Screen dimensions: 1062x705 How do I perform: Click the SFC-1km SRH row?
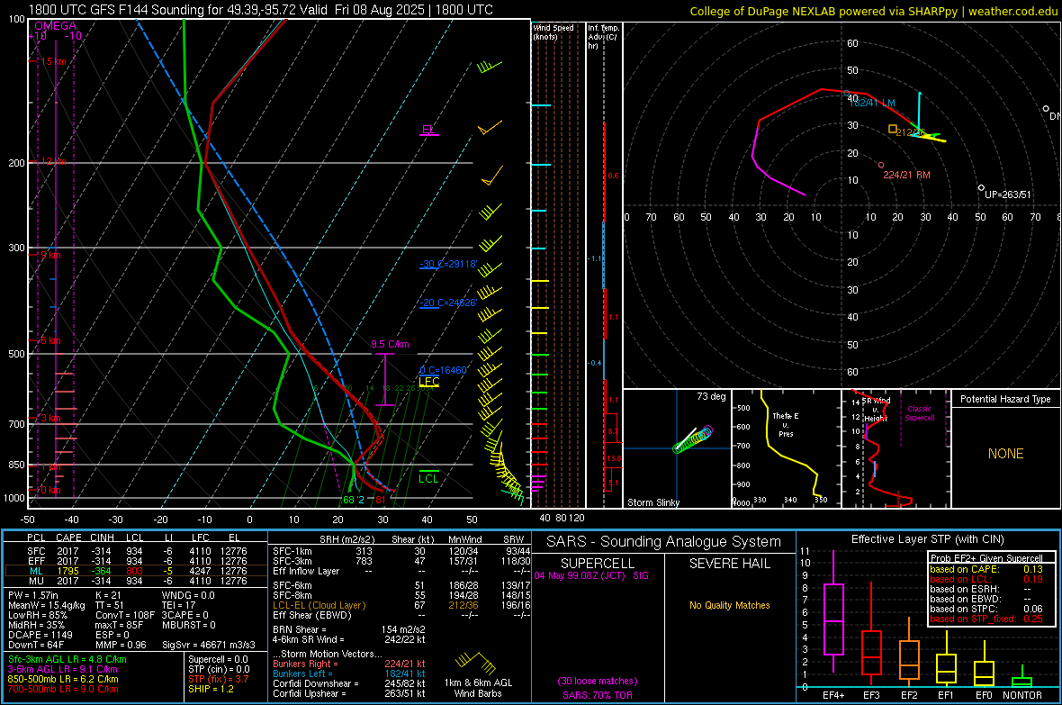(401, 551)
